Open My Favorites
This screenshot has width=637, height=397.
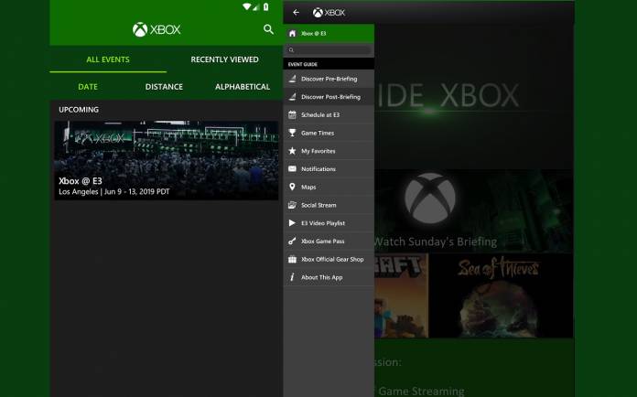click(329, 151)
